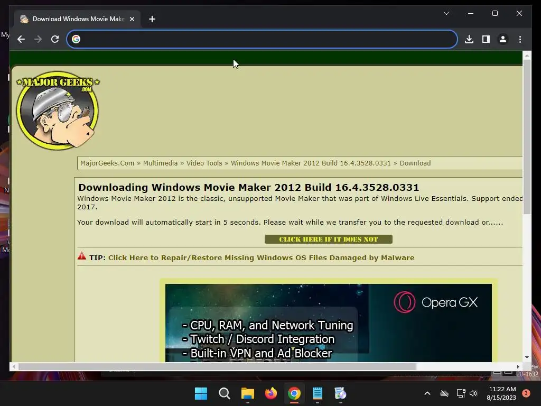Click the horizontal scrollbar thumb
The height and width of the screenshot is (406, 541).
coord(217,367)
